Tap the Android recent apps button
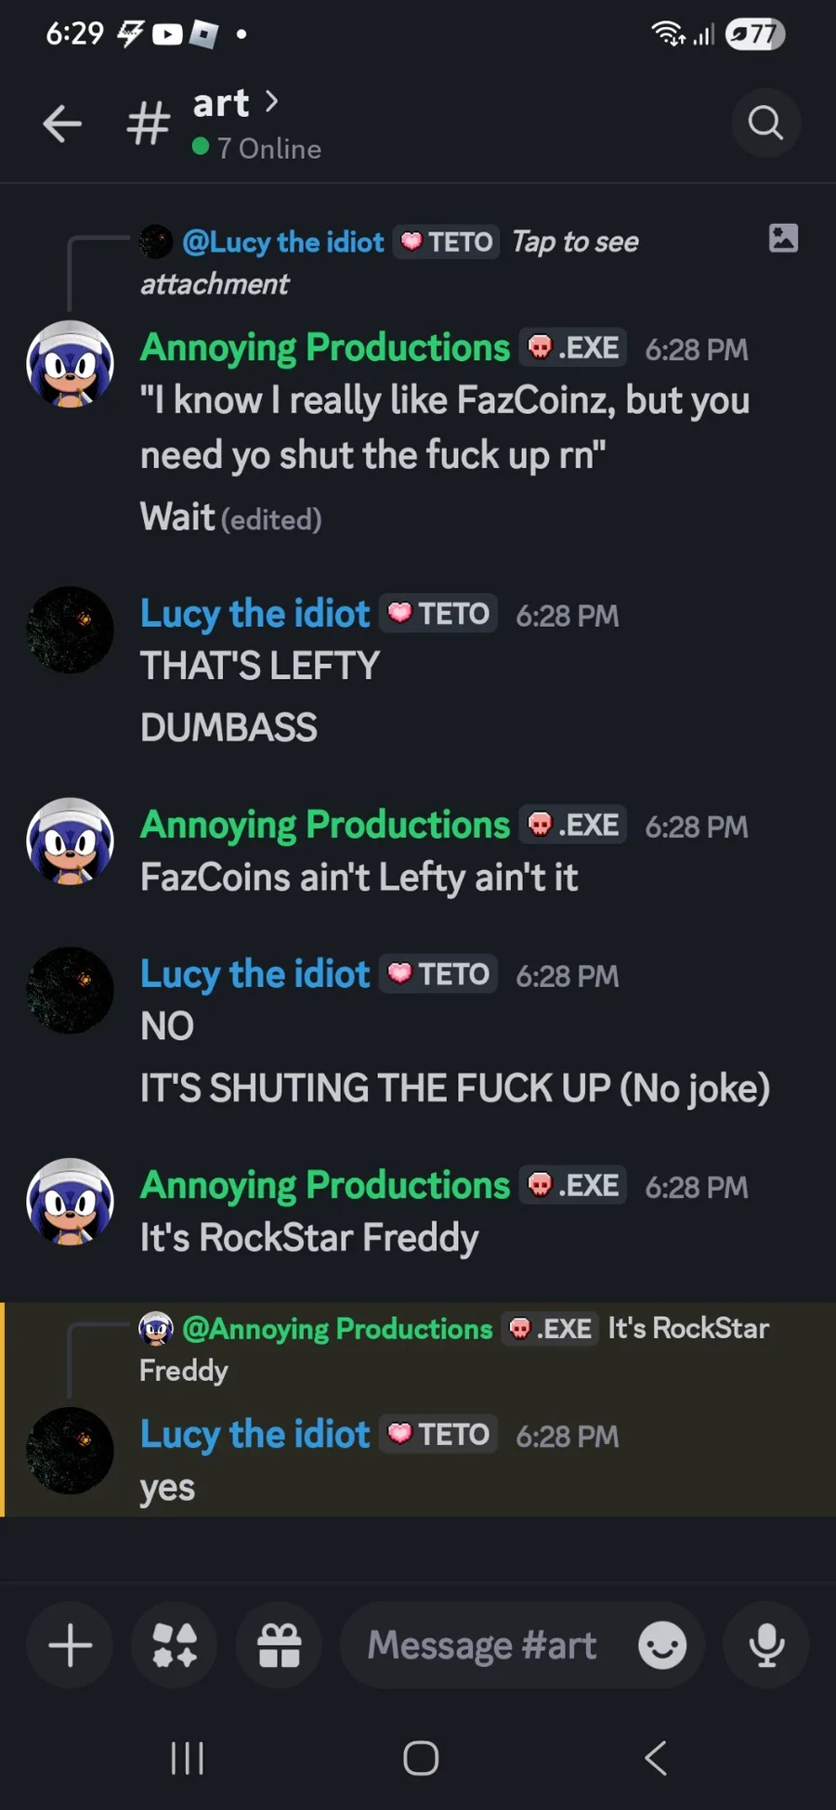Screen dimensions: 836x1810 [188, 1758]
